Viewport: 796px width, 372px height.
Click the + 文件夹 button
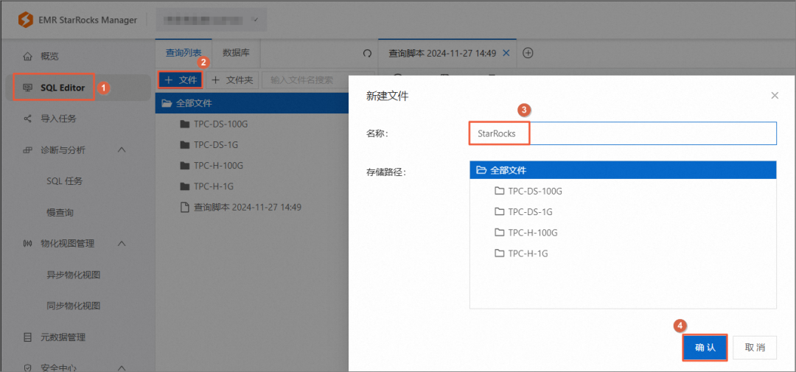click(232, 80)
